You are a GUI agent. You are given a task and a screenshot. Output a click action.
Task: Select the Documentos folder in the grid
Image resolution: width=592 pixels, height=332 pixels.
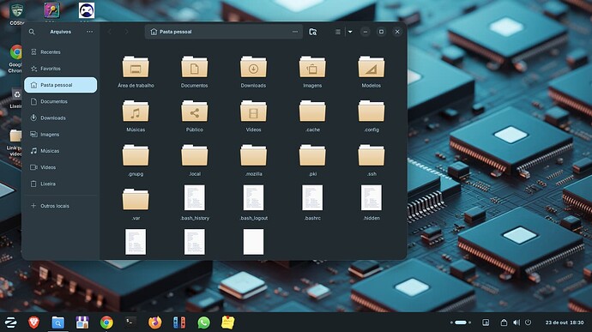[x=195, y=72]
